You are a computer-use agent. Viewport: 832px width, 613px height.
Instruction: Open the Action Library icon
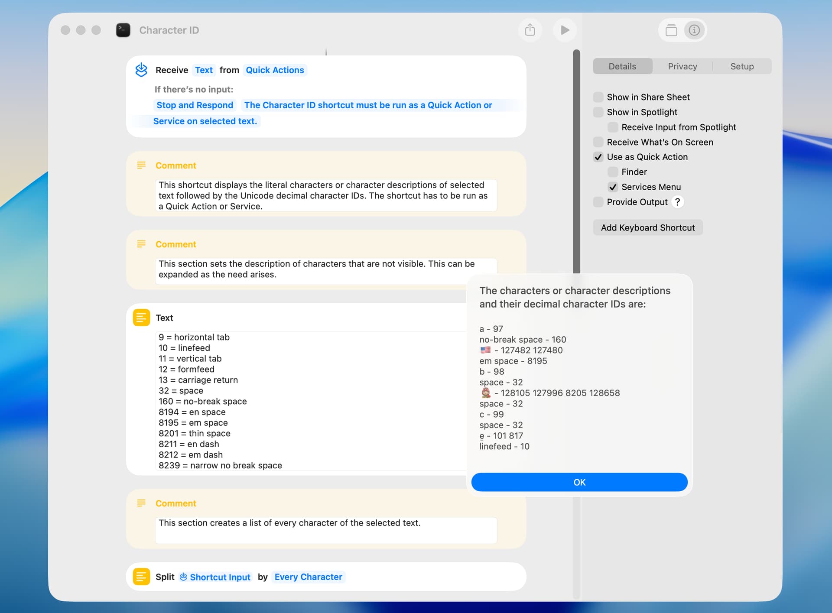[x=671, y=30]
